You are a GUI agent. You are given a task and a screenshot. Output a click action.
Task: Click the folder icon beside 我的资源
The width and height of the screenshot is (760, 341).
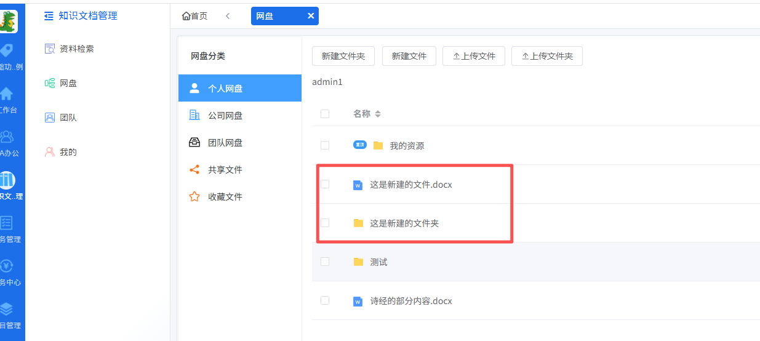click(378, 146)
